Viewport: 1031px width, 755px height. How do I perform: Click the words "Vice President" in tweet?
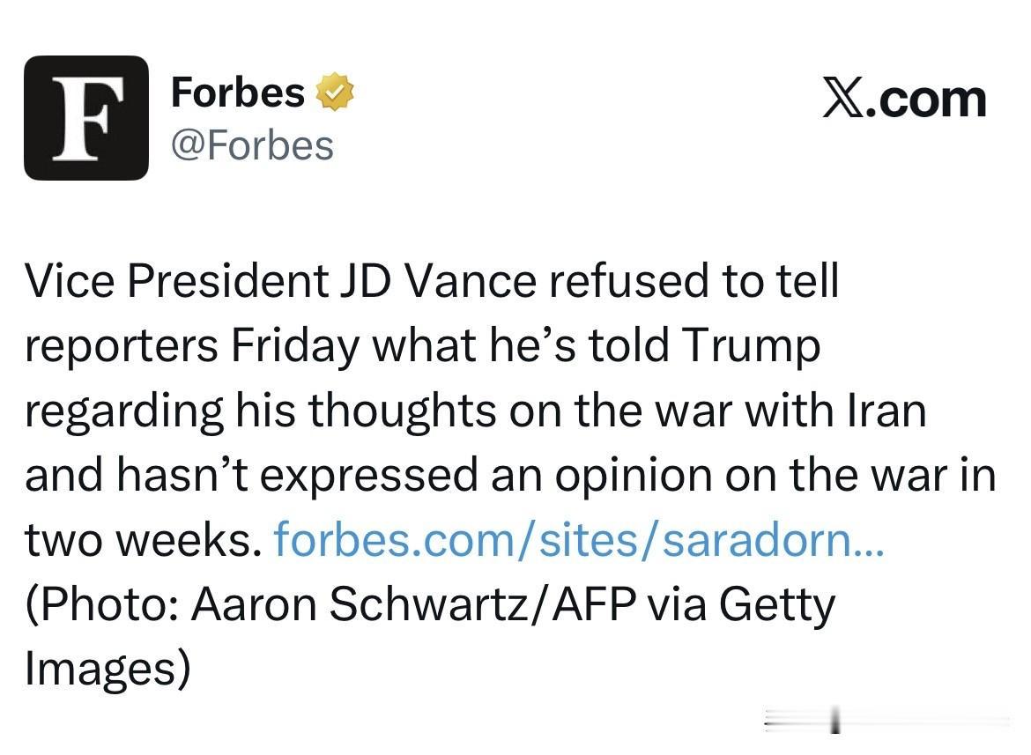click(x=175, y=280)
